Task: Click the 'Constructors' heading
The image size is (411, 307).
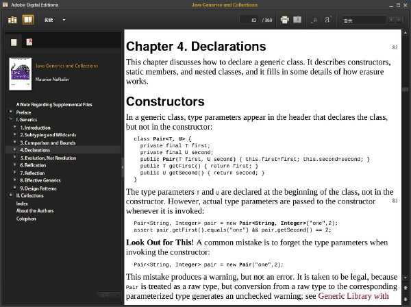Action: [x=165, y=101]
